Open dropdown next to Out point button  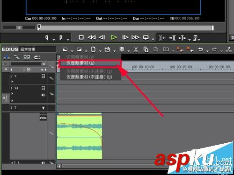(x=68, y=40)
